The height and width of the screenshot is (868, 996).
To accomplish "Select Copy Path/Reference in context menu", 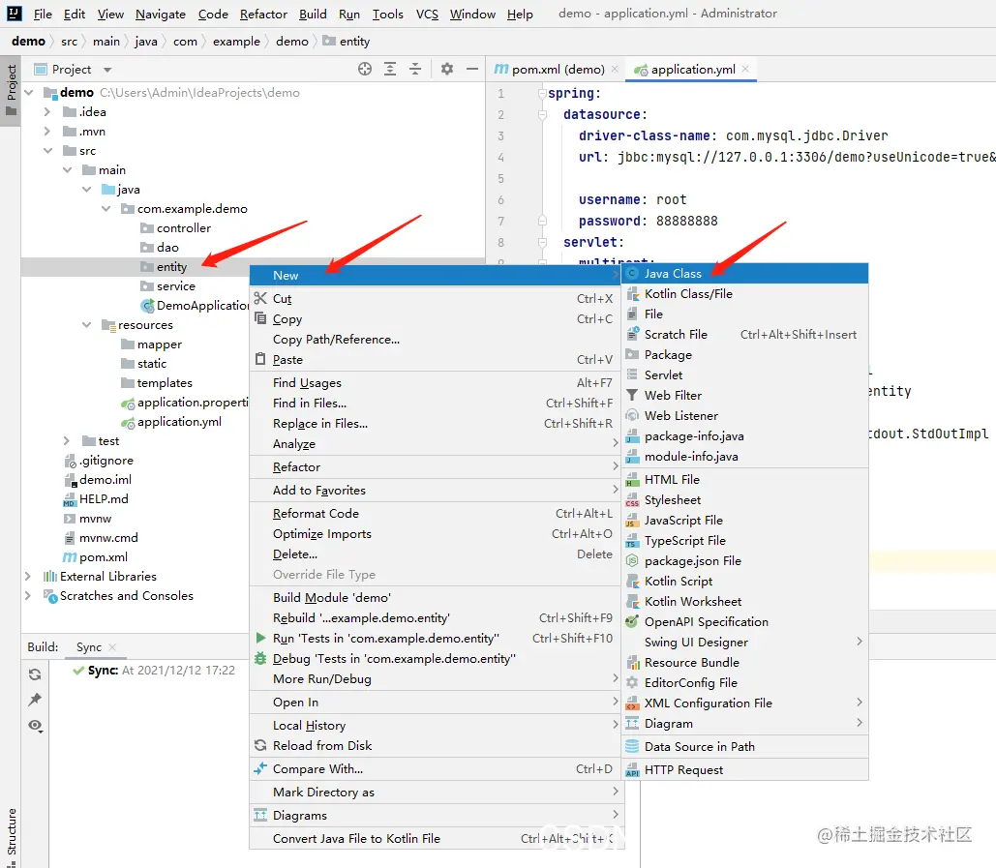I will tap(436, 339).
